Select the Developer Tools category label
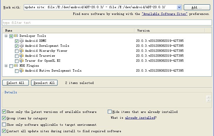Screen dimensions: 214x136 [x=33, y=36]
